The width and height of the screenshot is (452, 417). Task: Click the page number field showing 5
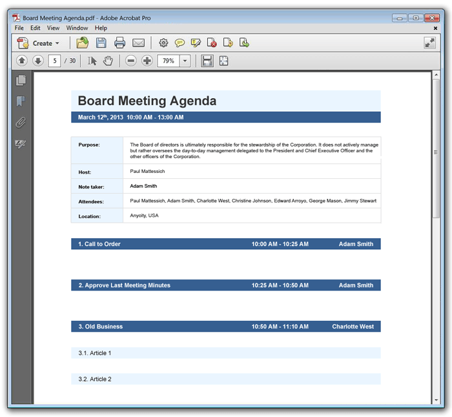[54, 61]
